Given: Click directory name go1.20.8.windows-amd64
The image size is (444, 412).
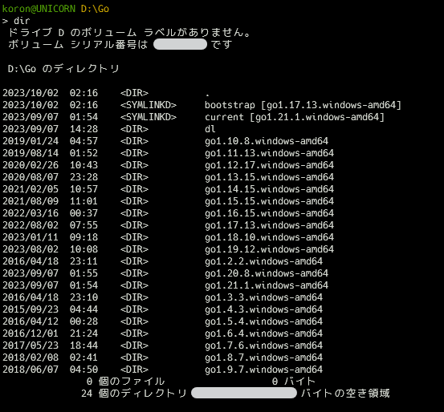Looking at the screenshot, I should tap(267, 273).
